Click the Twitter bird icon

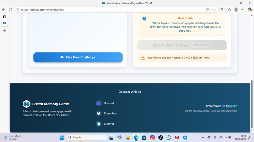(99, 113)
